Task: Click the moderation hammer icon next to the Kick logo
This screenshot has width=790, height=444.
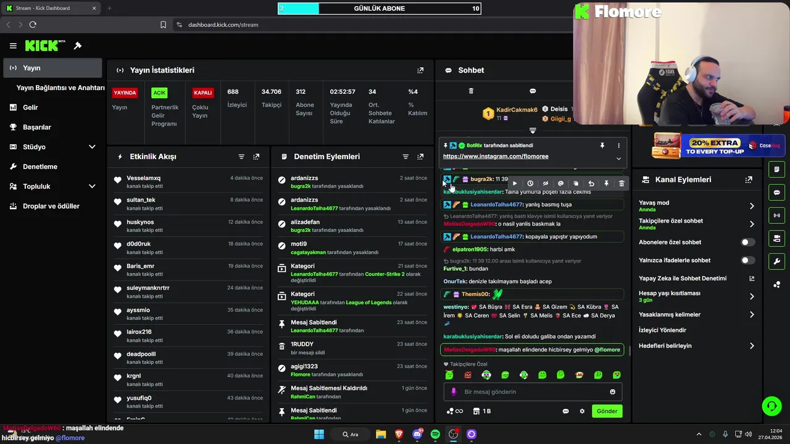Action: [78, 46]
